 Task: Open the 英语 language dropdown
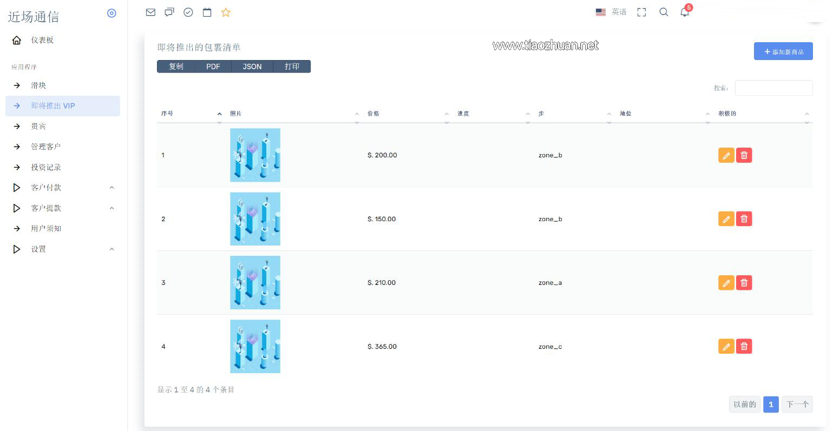click(611, 12)
